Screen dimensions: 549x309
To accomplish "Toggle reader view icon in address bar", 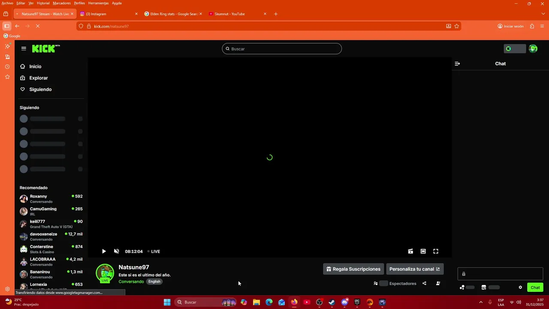I will click(x=449, y=26).
